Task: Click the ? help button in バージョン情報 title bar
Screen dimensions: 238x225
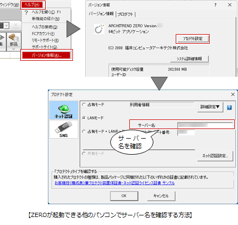Action: [x=215, y=5]
